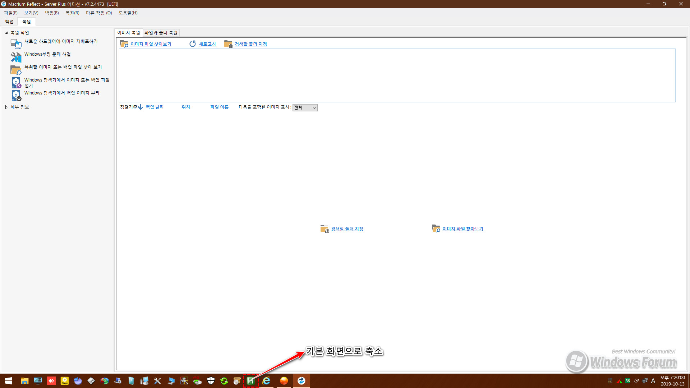This screenshot has height=388, width=690.
Task: Open the Windows Start button
Action: click(x=9, y=381)
